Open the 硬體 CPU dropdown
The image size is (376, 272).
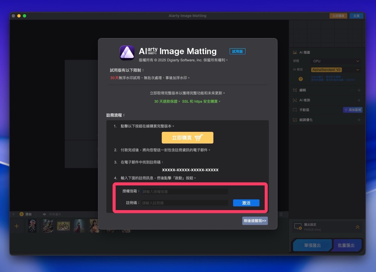tap(335, 61)
